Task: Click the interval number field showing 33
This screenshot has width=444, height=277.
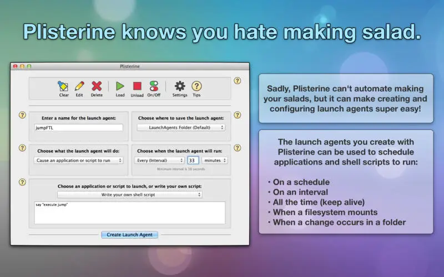Action: 193,161
